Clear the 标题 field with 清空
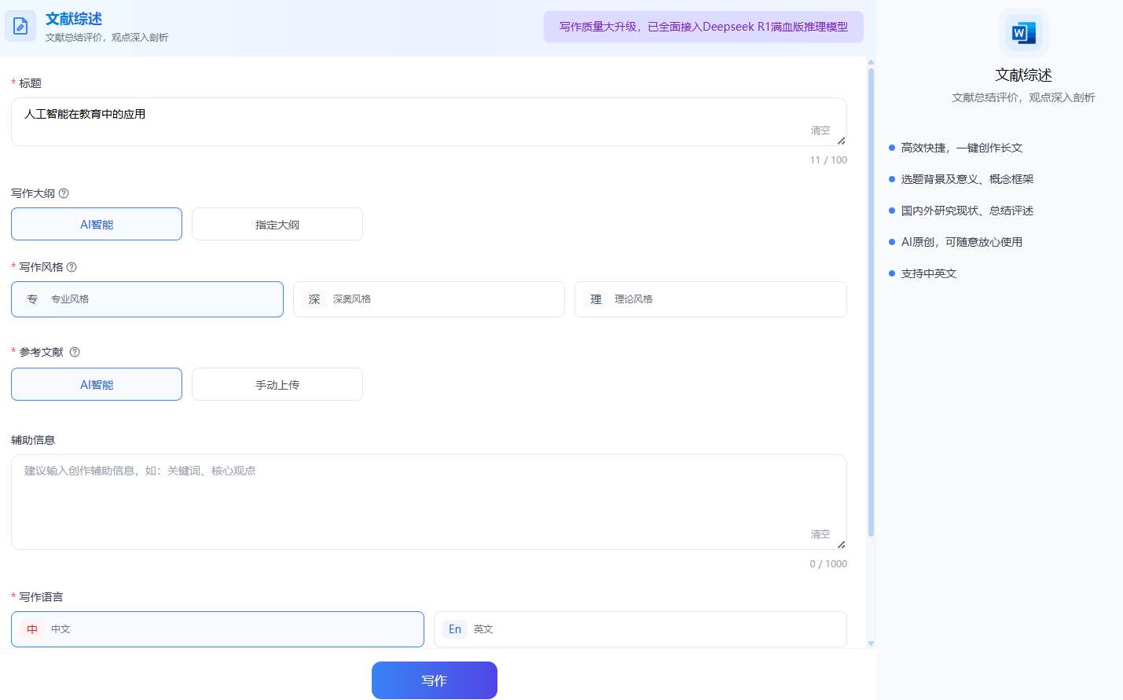This screenshot has width=1123, height=700. click(820, 130)
